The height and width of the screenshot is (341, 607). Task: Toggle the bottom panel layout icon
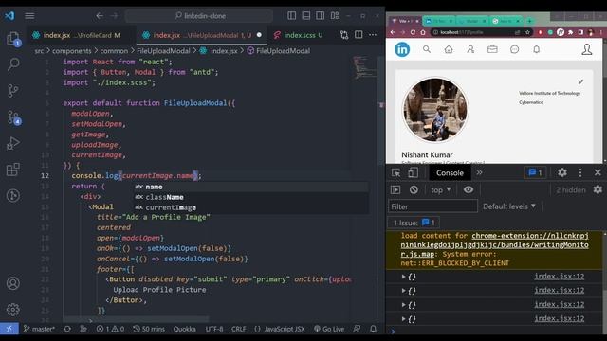click(x=305, y=15)
